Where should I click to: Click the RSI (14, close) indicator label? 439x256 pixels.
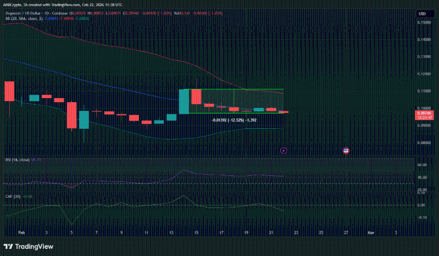(x=17, y=160)
